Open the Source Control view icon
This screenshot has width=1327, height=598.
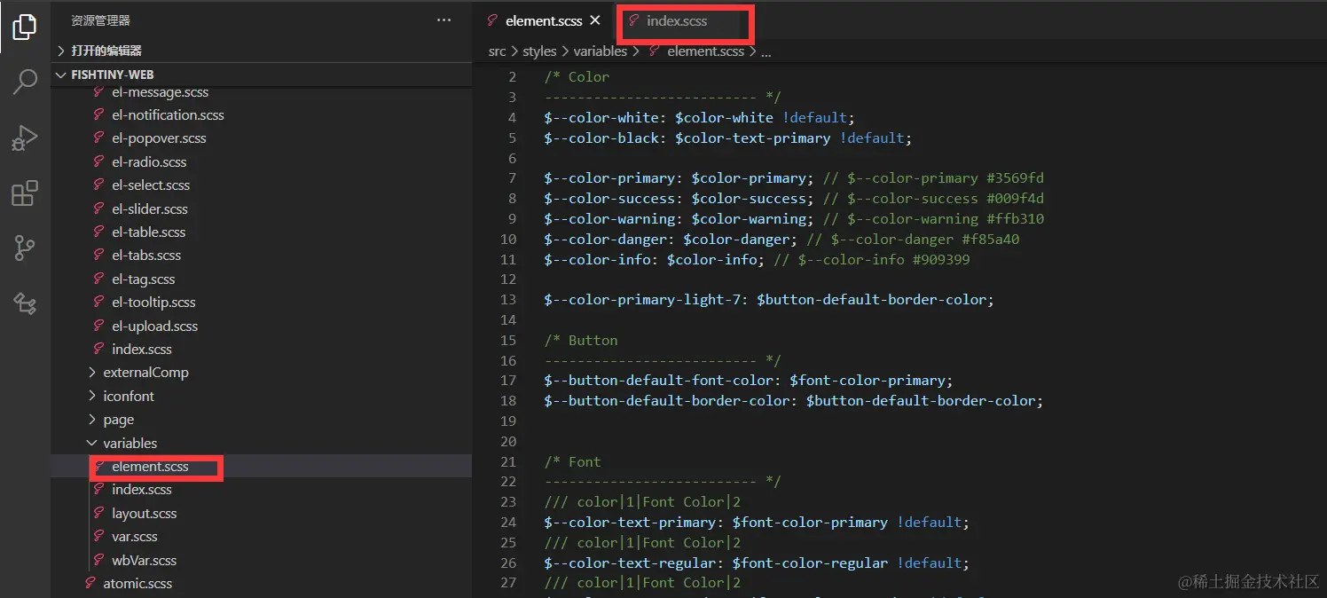25,248
